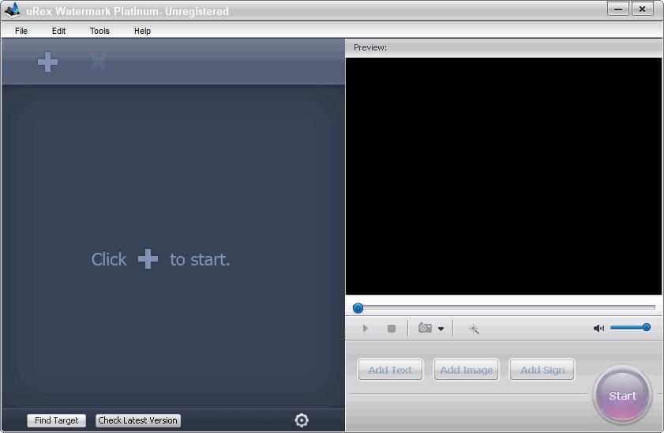This screenshot has height=433, width=664.
Task: Click the large plus in 'Click to start'
Action: coord(148,259)
